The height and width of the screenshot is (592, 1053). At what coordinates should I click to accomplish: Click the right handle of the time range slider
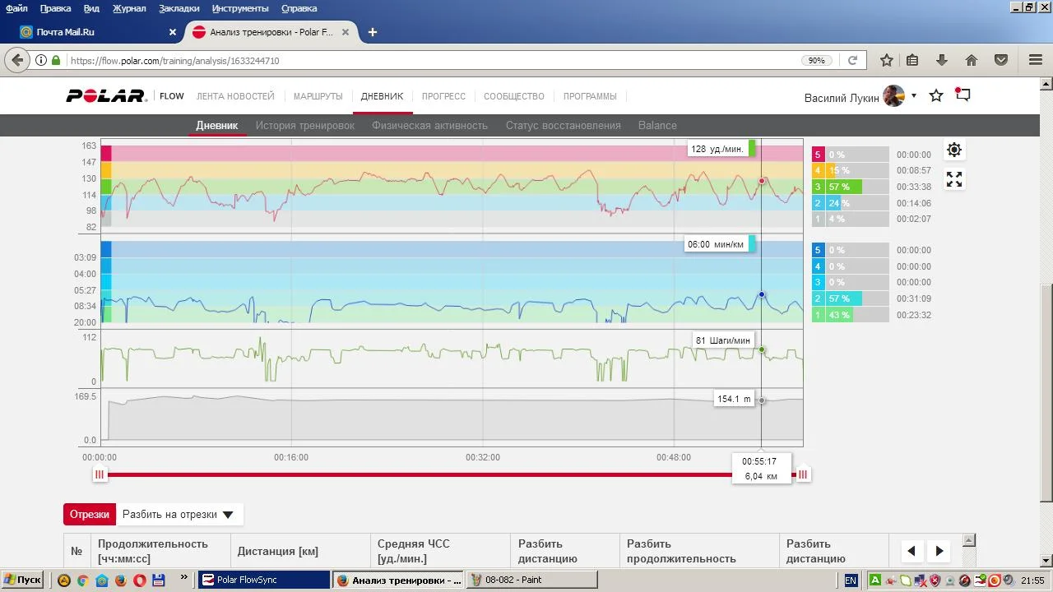tap(803, 474)
